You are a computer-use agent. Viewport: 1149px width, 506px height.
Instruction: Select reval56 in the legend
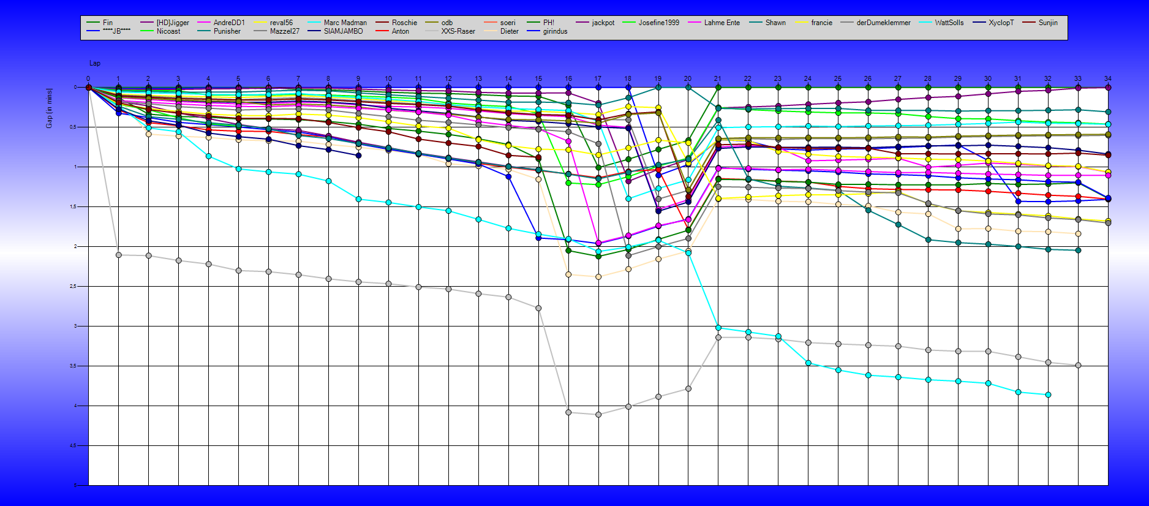click(x=281, y=23)
